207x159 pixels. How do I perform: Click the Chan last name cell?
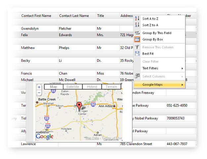(x=77, y=73)
